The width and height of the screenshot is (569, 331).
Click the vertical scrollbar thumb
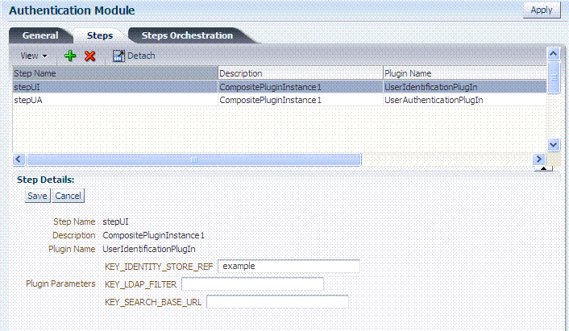554,77
